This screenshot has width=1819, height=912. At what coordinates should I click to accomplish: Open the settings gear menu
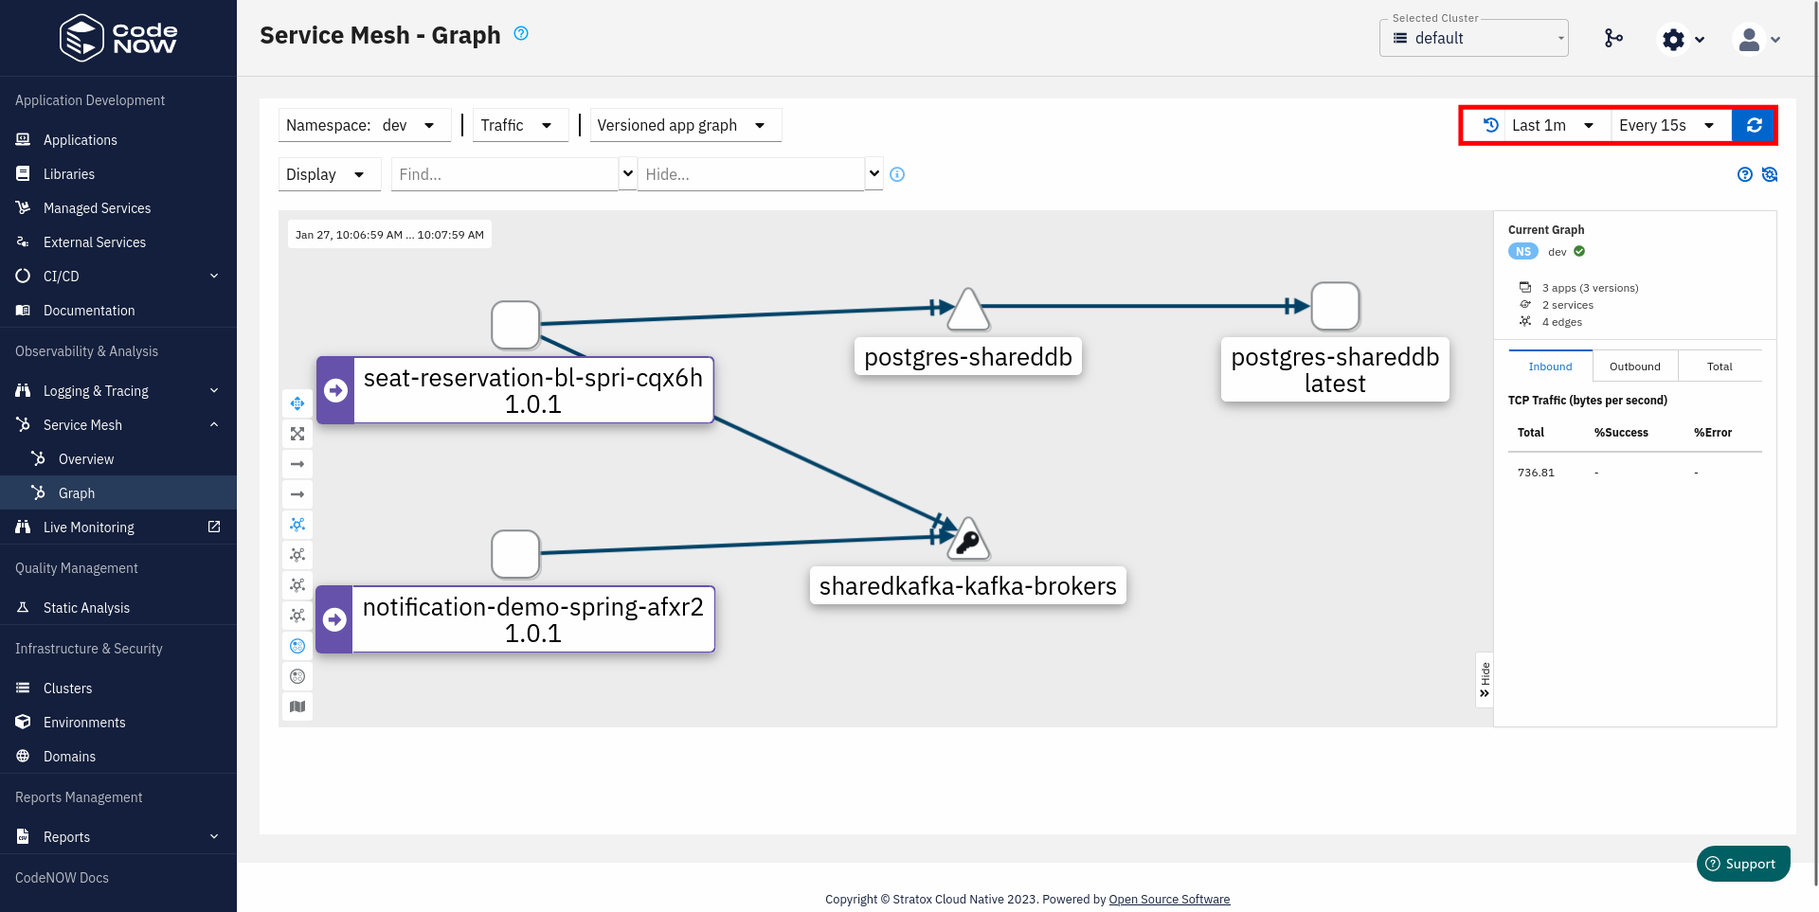1684,39
